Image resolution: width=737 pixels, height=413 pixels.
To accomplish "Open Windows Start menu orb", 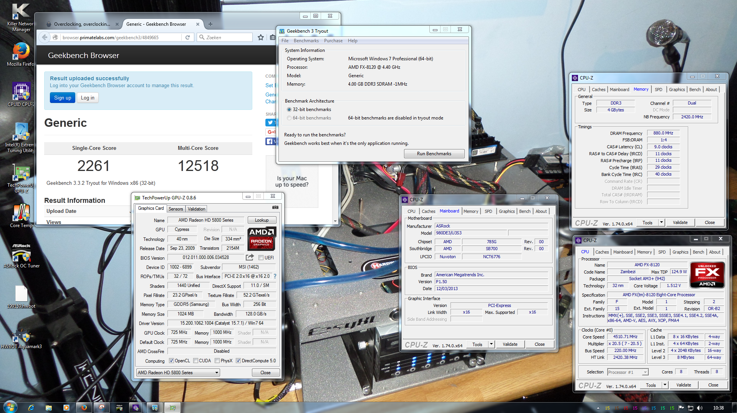I will click(x=10, y=406).
